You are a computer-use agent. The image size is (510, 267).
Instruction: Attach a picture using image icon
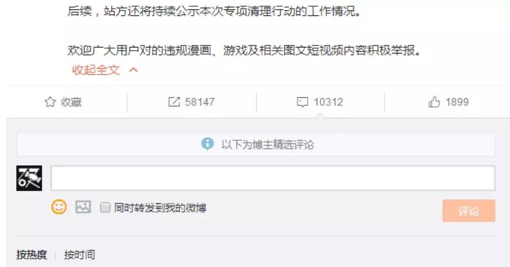click(83, 207)
